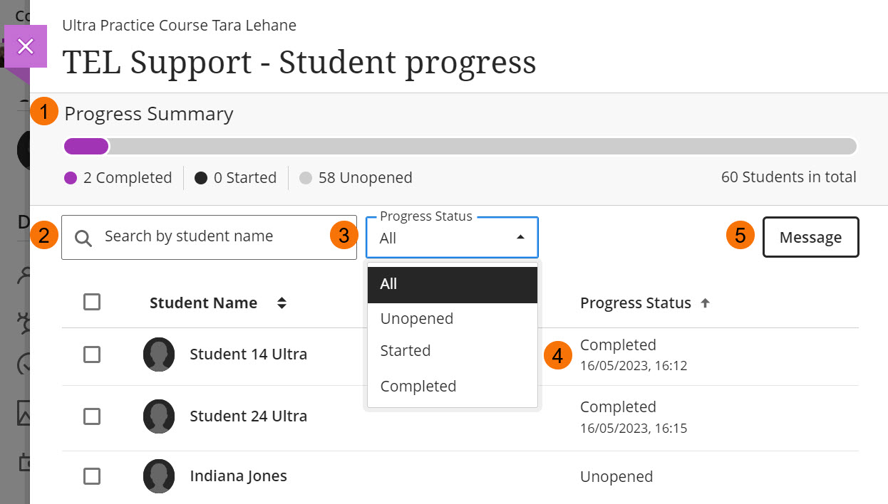Click the clock icon in the left sidebar
888x504 pixels.
[x=24, y=365]
